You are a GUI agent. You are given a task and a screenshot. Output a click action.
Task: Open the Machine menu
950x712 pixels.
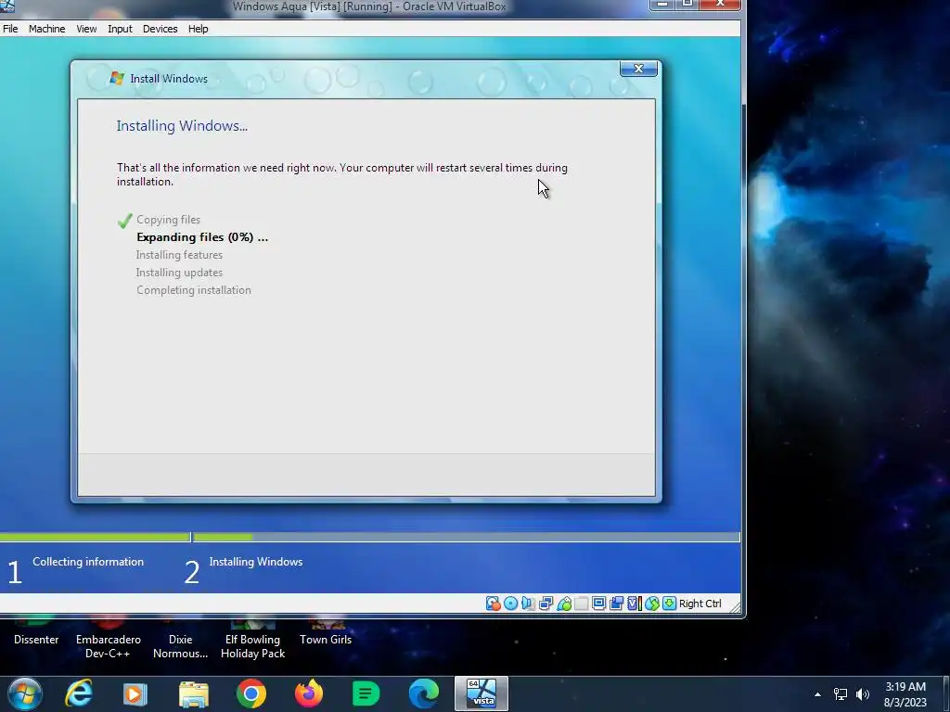(46, 29)
